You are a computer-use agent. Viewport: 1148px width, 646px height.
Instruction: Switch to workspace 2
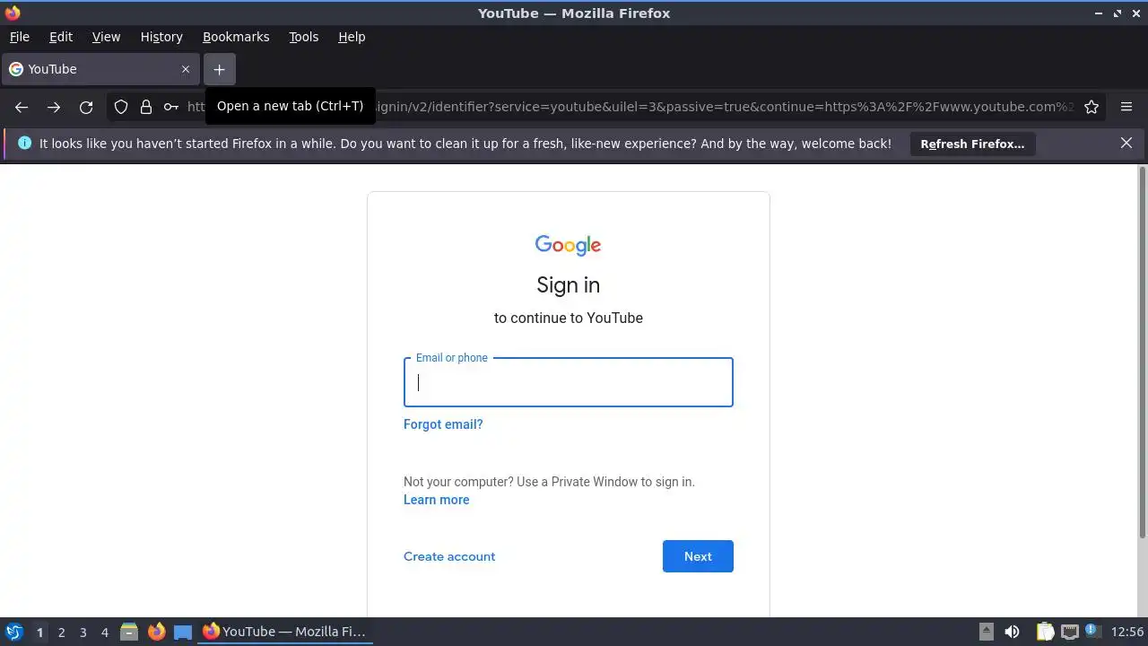(x=61, y=632)
